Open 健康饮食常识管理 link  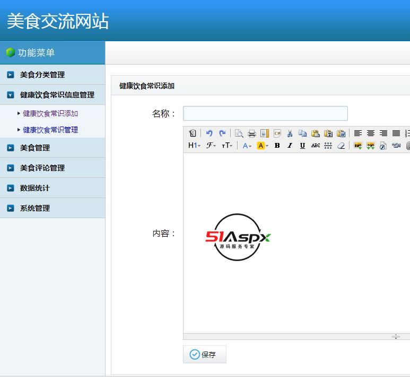(x=50, y=130)
